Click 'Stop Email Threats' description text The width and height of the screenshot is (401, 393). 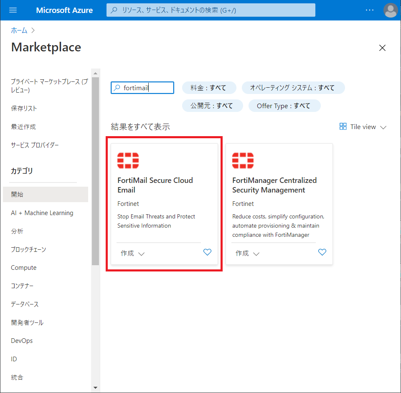tap(156, 221)
